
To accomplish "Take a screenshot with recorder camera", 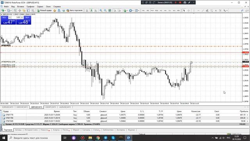I will [x=185, y=3].
